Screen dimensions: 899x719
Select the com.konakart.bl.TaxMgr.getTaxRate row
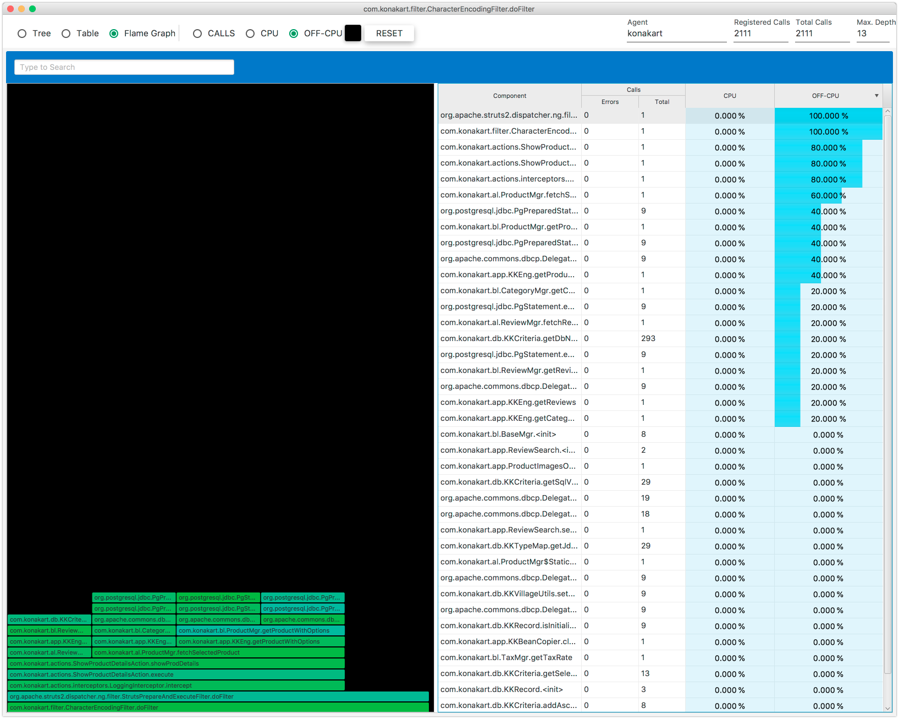(x=660, y=658)
